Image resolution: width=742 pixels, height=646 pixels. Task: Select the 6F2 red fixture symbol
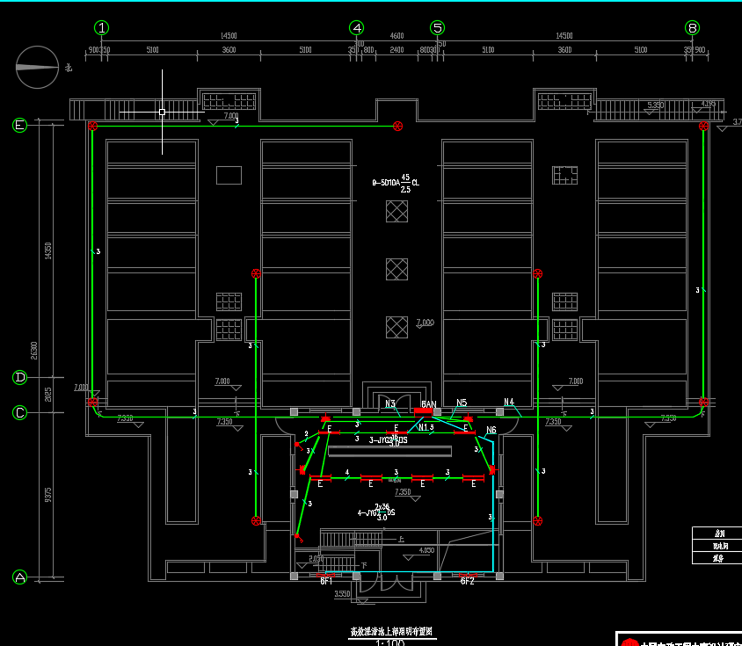468,575
